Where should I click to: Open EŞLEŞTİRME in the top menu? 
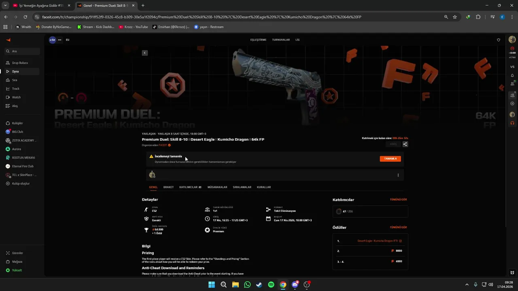pyautogui.click(x=258, y=40)
